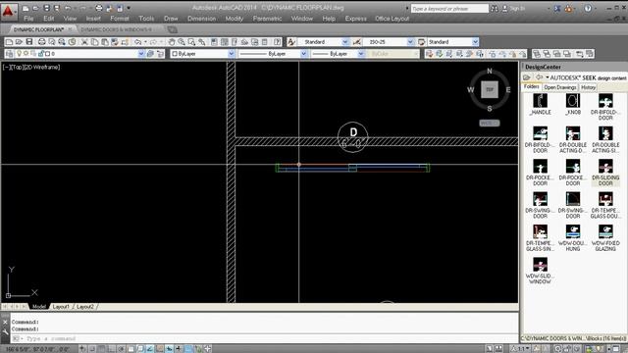Open the Parametric menu
628x353 pixels.
coord(267,19)
